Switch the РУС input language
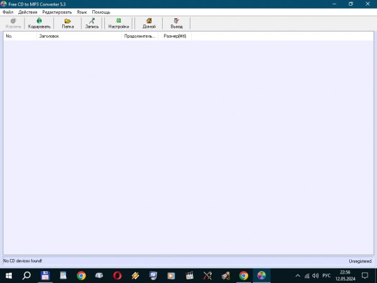The width and height of the screenshot is (377, 283). 327,275
